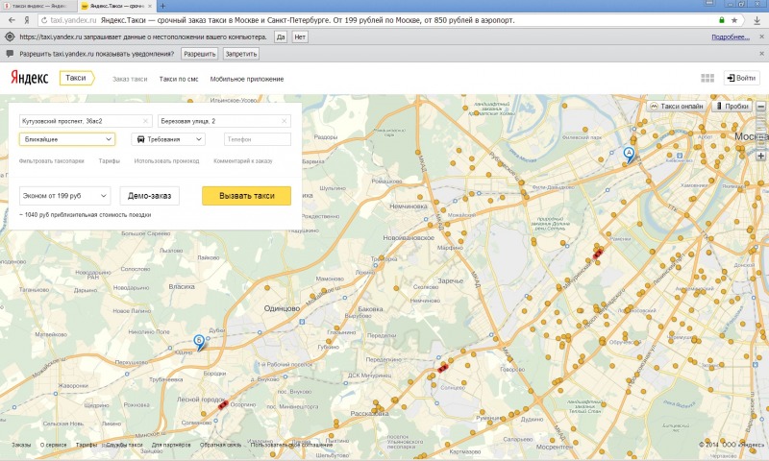Viewport: 769px width, 461px height.
Task: Click the Такси service label
Action: (76, 78)
